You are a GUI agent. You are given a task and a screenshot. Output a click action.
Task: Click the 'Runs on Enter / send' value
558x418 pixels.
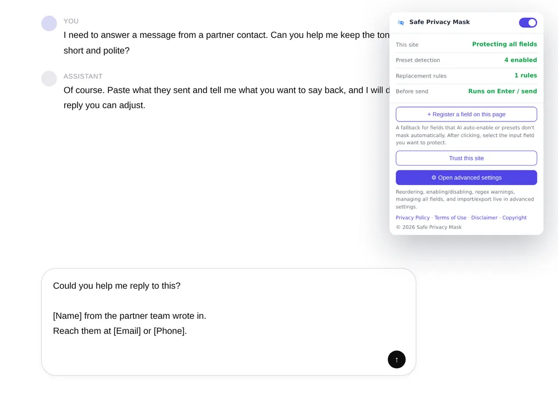click(503, 91)
